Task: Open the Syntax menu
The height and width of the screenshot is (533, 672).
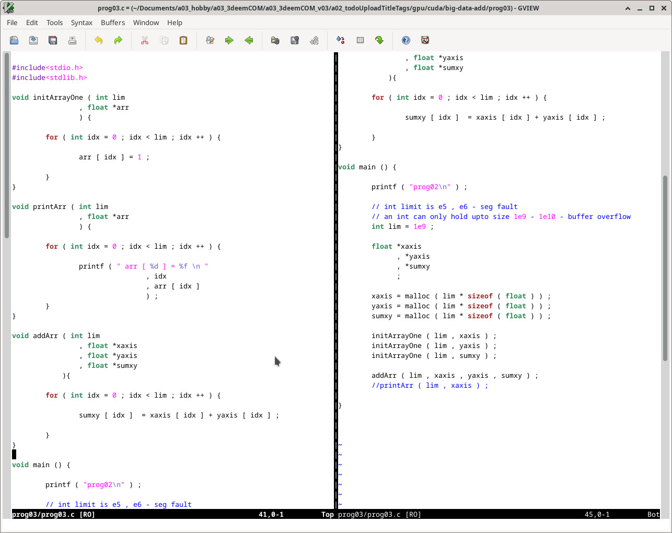Action: pyautogui.click(x=82, y=22)
